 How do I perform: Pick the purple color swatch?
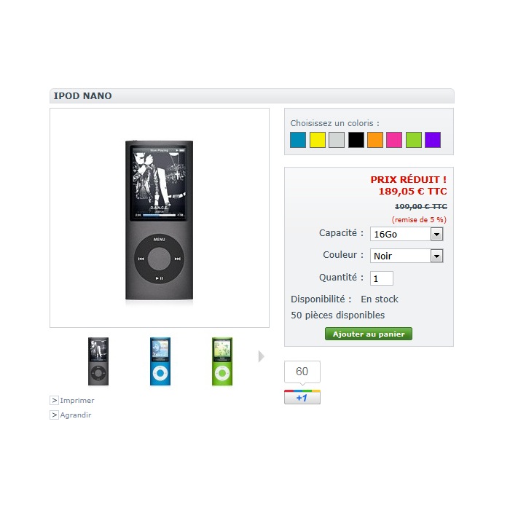pos(433,140)
